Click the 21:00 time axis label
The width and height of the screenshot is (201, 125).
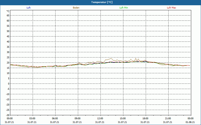tap(168, 118)
